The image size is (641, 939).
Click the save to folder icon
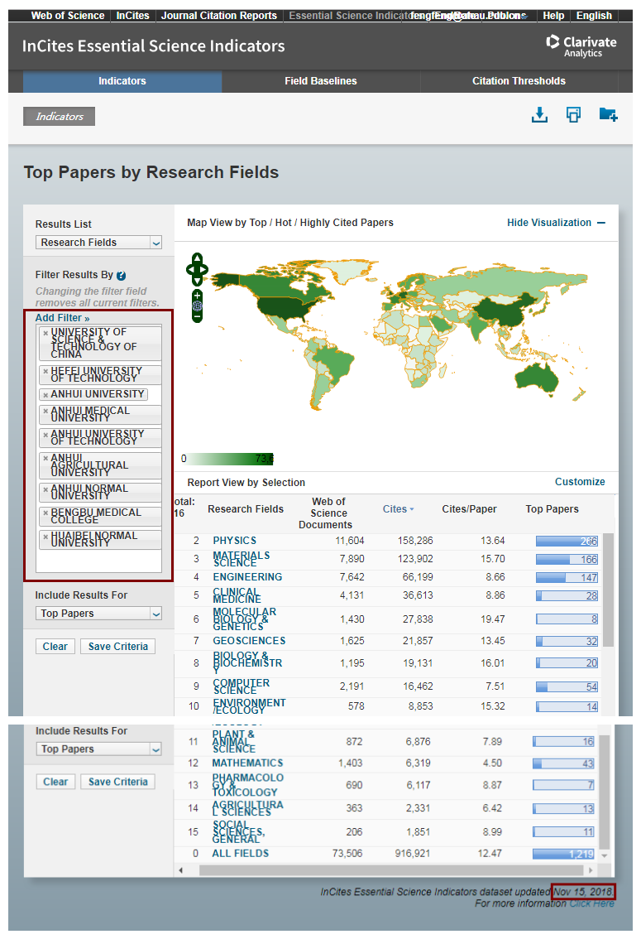(608, 115)
